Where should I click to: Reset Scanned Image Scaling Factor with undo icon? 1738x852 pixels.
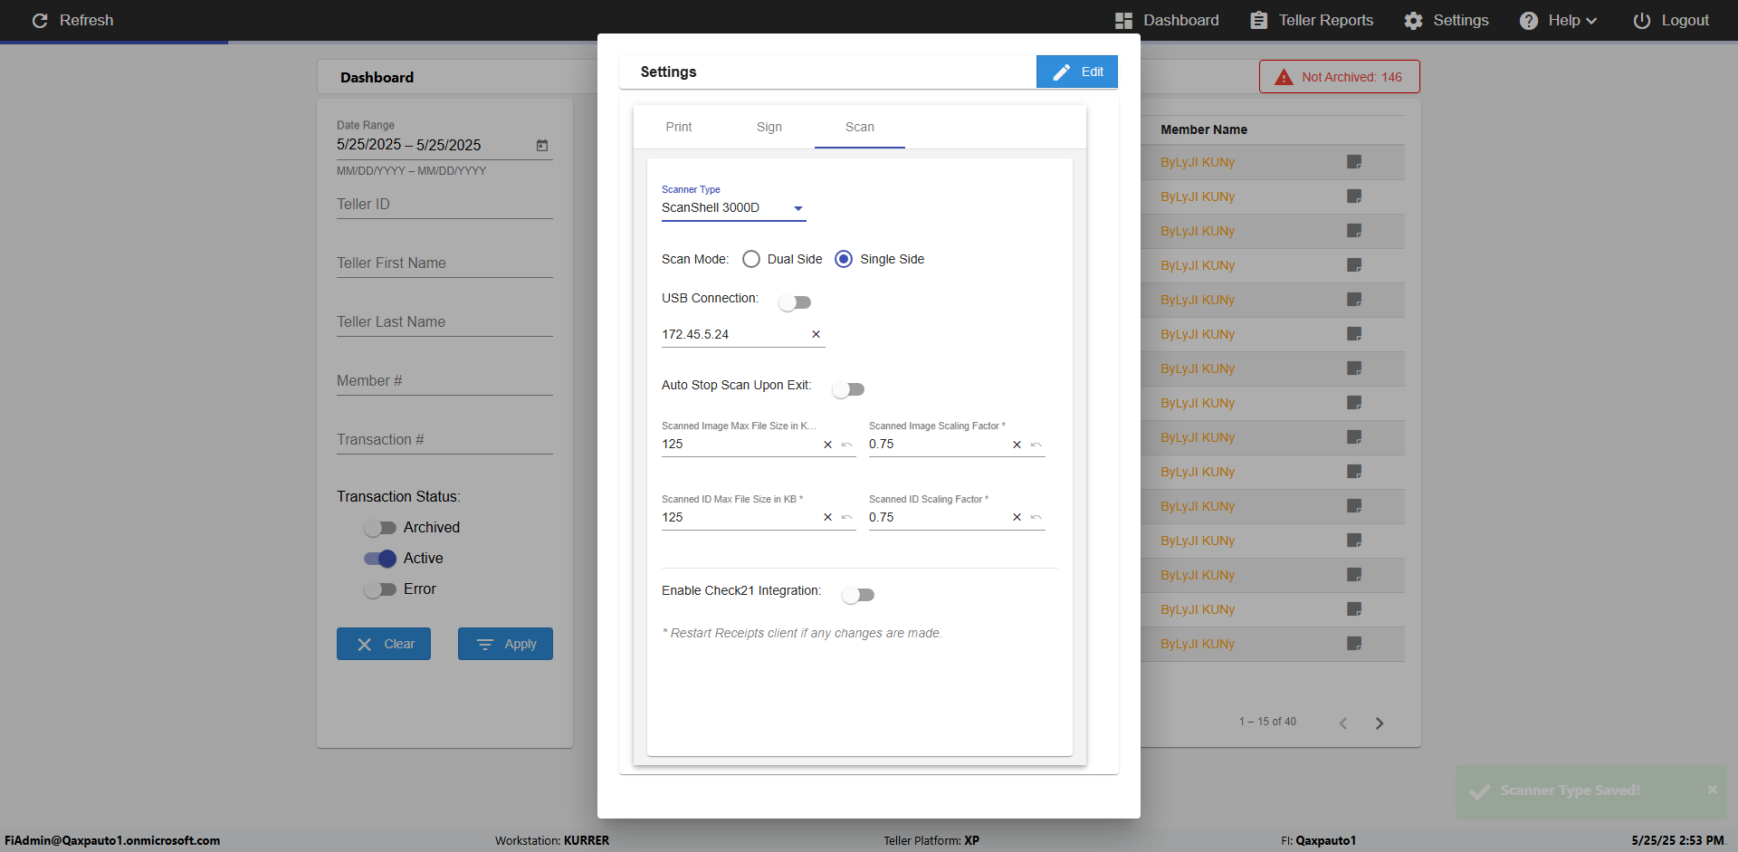coord(1036,445)
